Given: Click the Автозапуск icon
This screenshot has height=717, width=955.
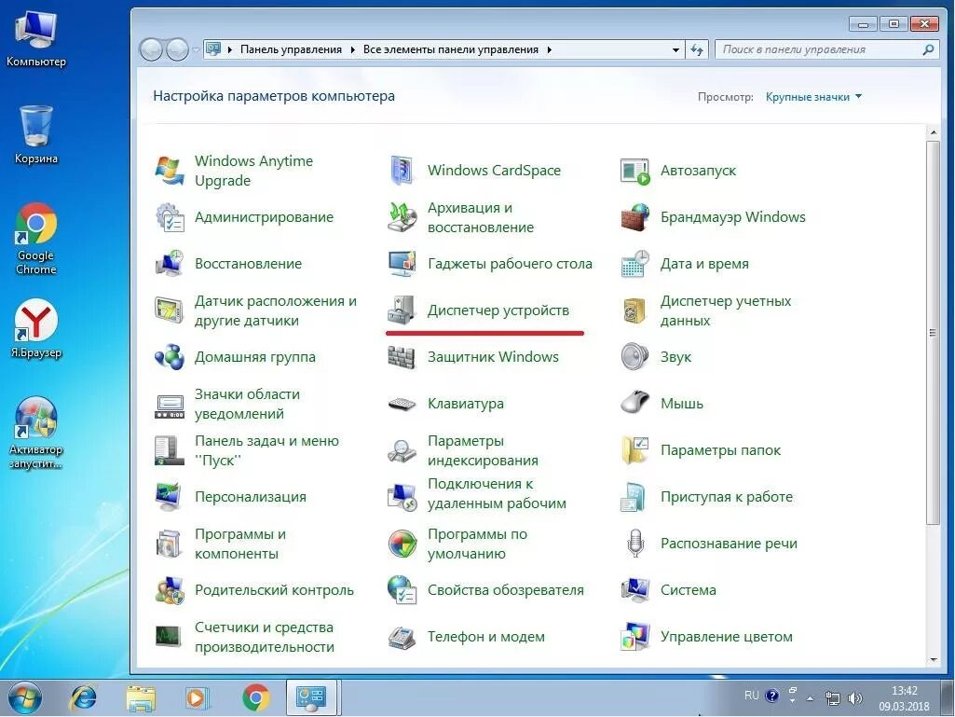Looking at the screenshot, I should tap(634, 171).
